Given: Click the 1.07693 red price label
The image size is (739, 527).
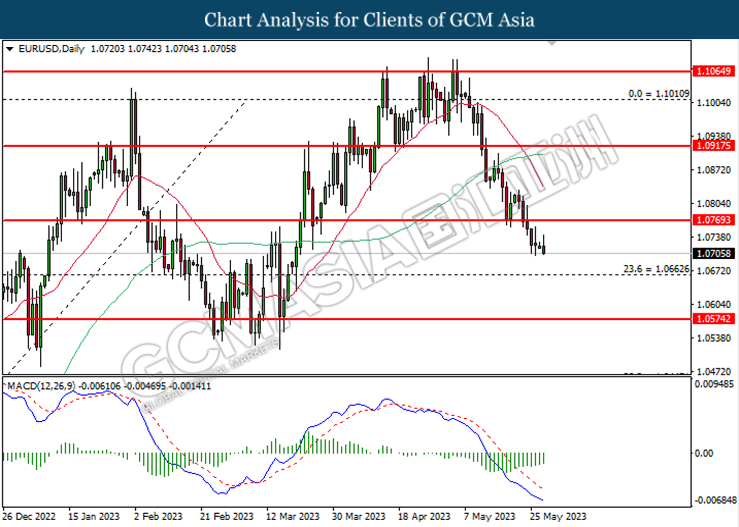Looking at the screenshot, I should tap(713, 220).
